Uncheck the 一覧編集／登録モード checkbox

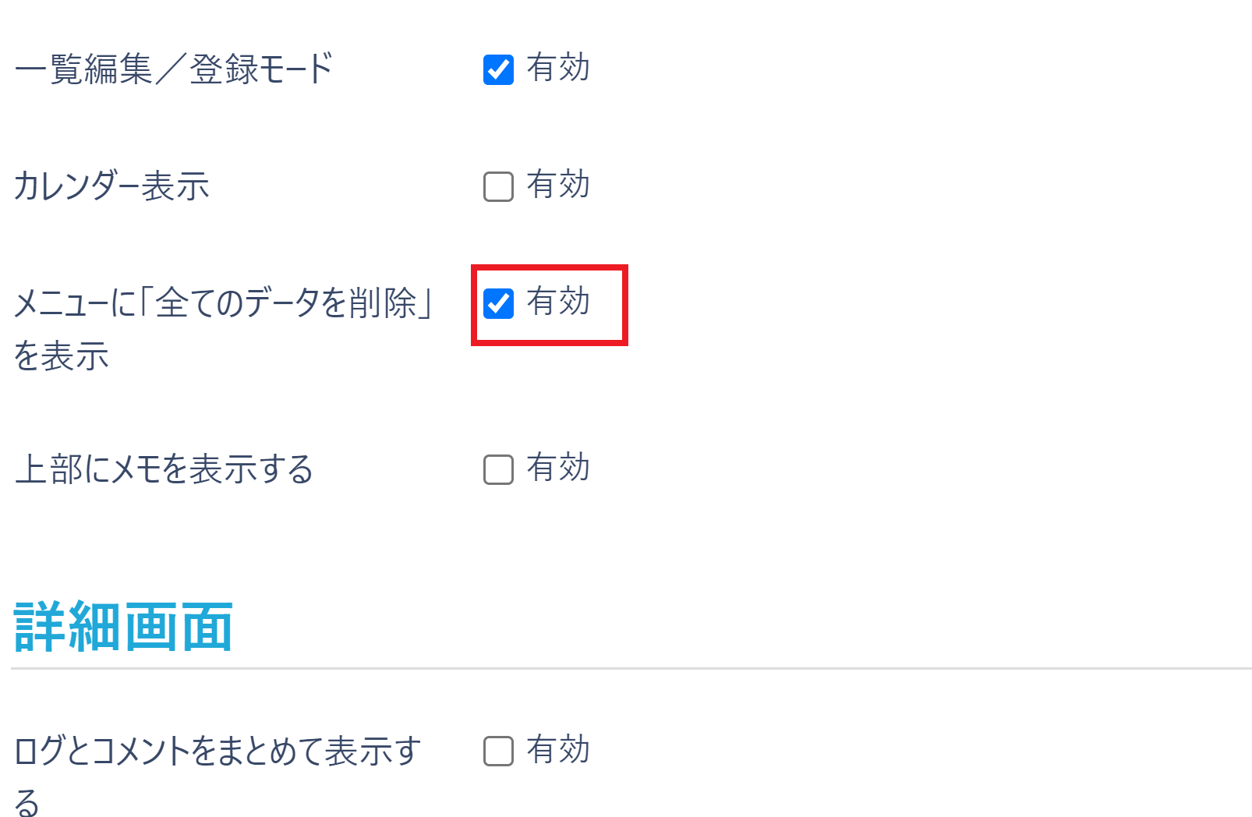click(x=498, y=69)
